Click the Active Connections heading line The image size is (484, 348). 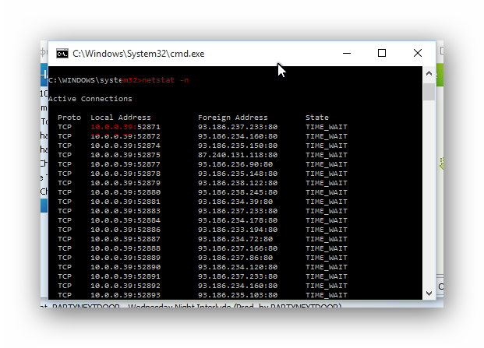point(90,99)
